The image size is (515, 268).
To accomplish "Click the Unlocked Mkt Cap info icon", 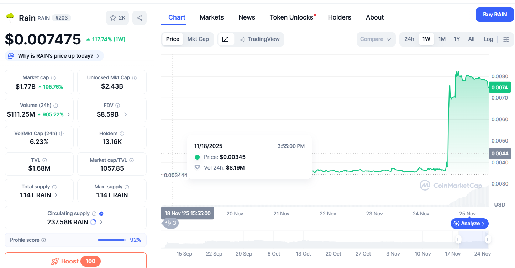I will coord(135,78).
